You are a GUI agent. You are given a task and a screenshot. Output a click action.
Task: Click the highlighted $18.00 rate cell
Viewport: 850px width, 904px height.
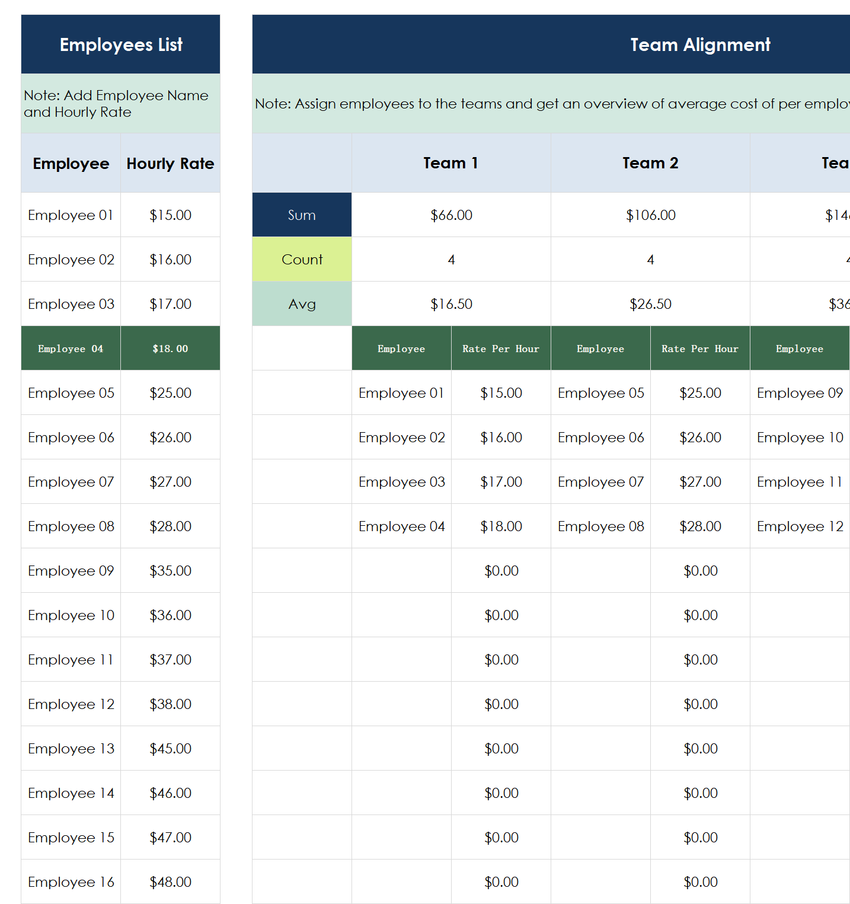coord(170,349)
